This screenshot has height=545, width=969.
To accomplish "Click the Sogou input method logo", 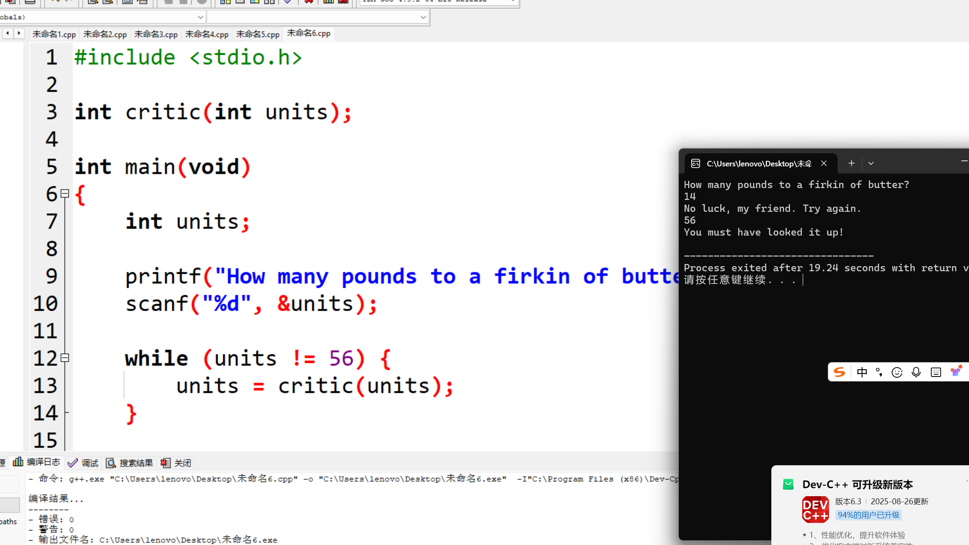I will [x=839, y=372].
